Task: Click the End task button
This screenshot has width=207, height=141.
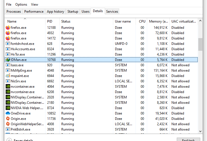Action: click(x=188, y=140)
